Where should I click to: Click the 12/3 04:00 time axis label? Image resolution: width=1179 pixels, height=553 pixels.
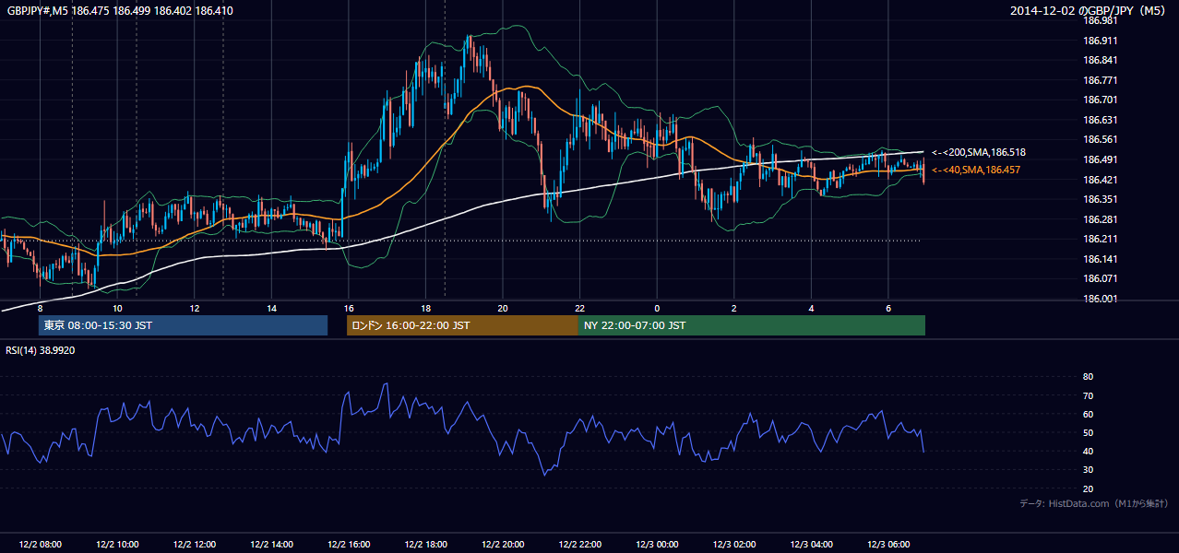point(811,545)
